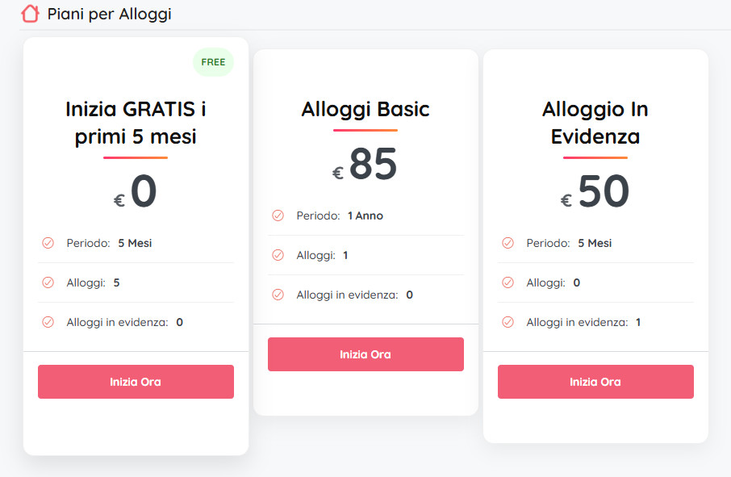Click the € 50 price on Evidenza plan
The image size is (731, 477).
(x=595, y=192)
